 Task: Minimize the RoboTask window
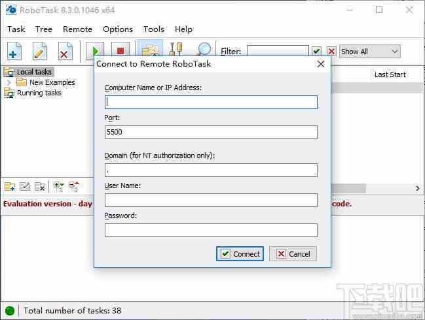350,10
